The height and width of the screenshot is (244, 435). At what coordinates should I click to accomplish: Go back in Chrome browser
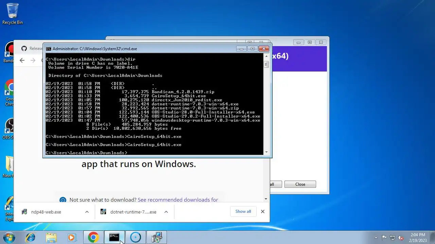pos(22,60)
